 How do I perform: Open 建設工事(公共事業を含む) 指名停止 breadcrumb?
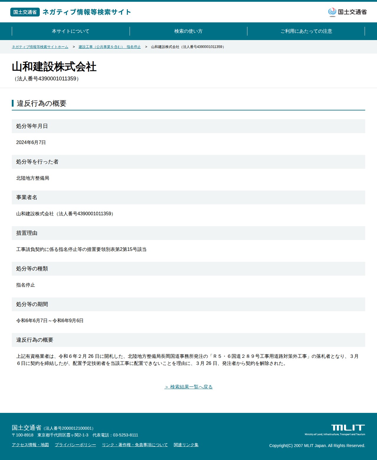coord(110,47)
